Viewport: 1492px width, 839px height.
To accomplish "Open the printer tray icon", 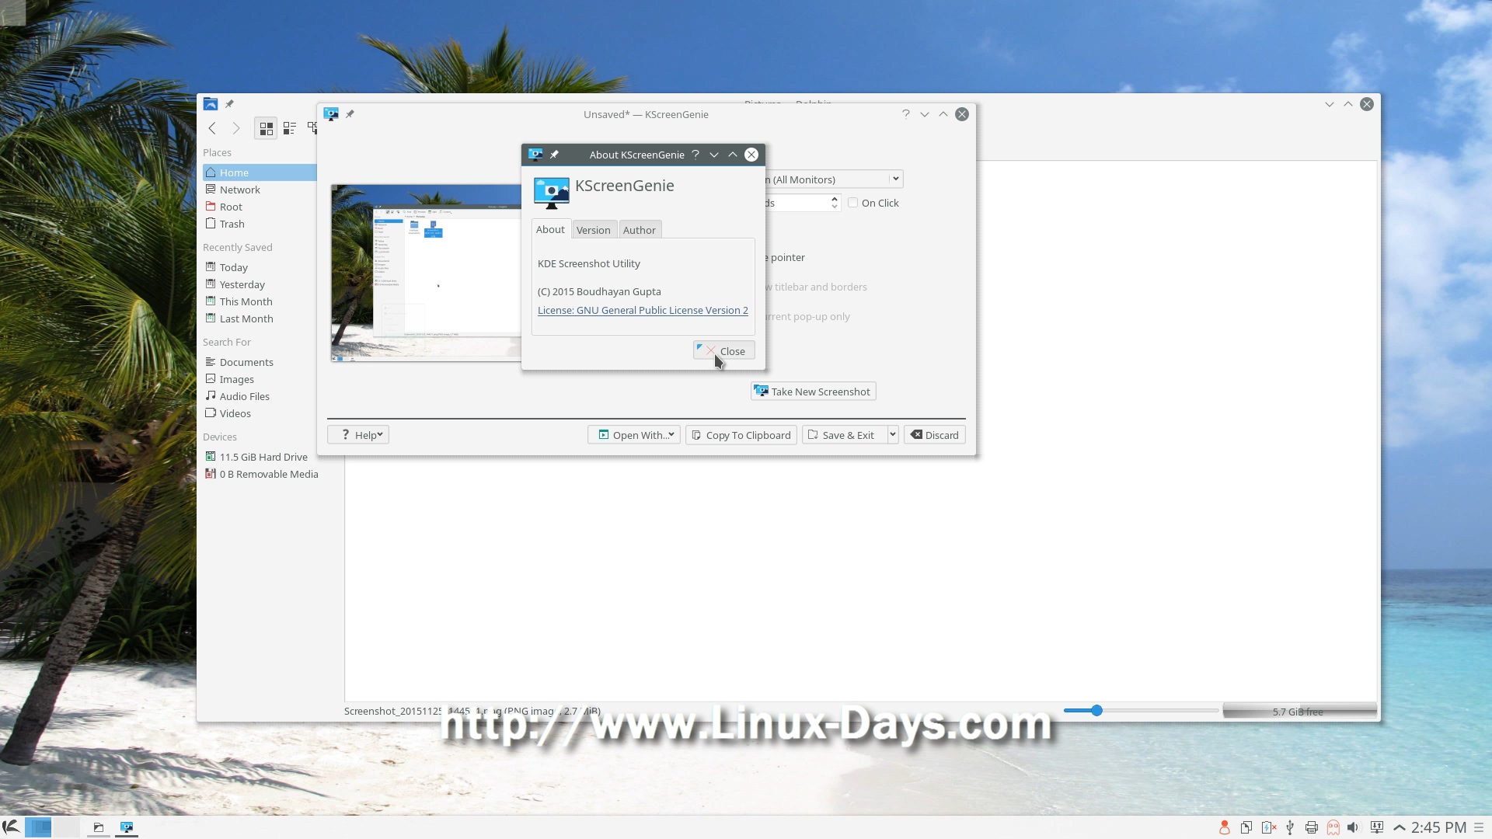I will click(1312, 828).
